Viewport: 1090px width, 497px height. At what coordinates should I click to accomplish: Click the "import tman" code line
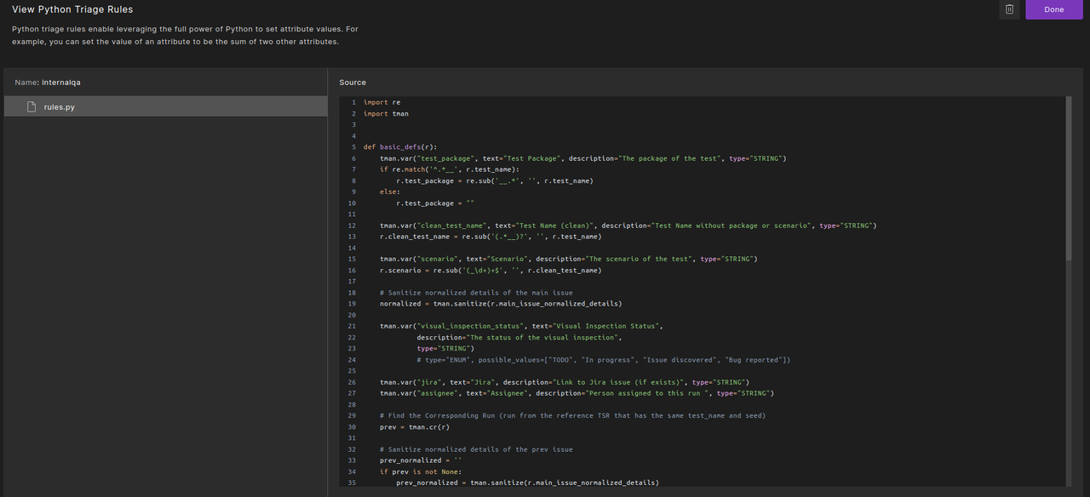coord(386,113)
